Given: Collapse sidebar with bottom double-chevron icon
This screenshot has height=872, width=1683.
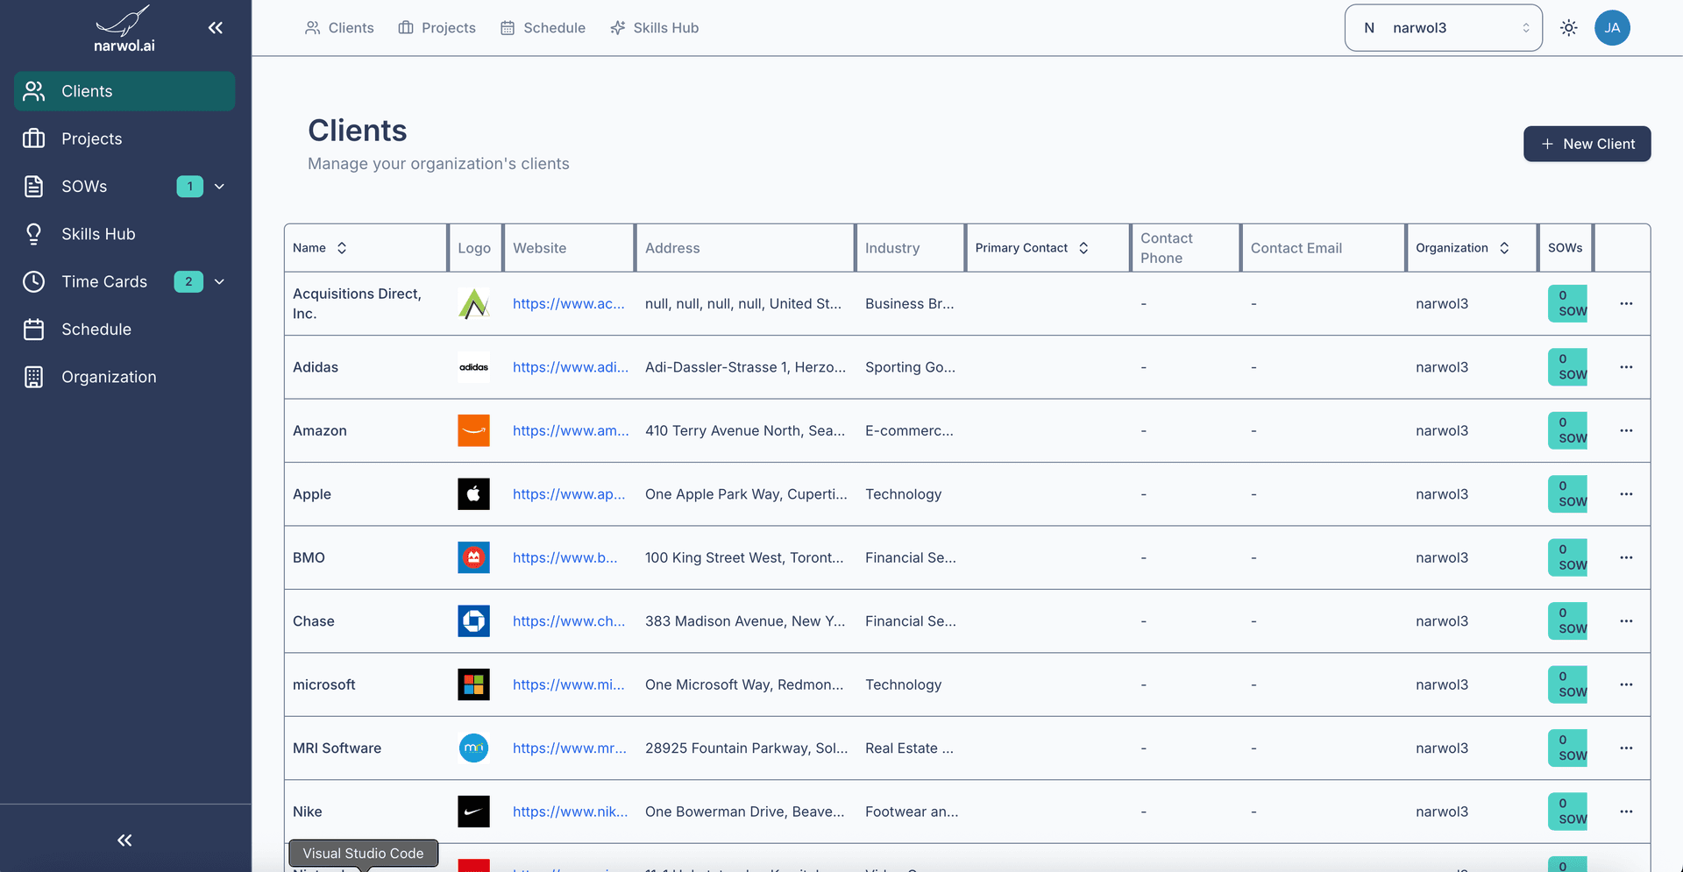Looking at the screenshot, I should [124, 840].
